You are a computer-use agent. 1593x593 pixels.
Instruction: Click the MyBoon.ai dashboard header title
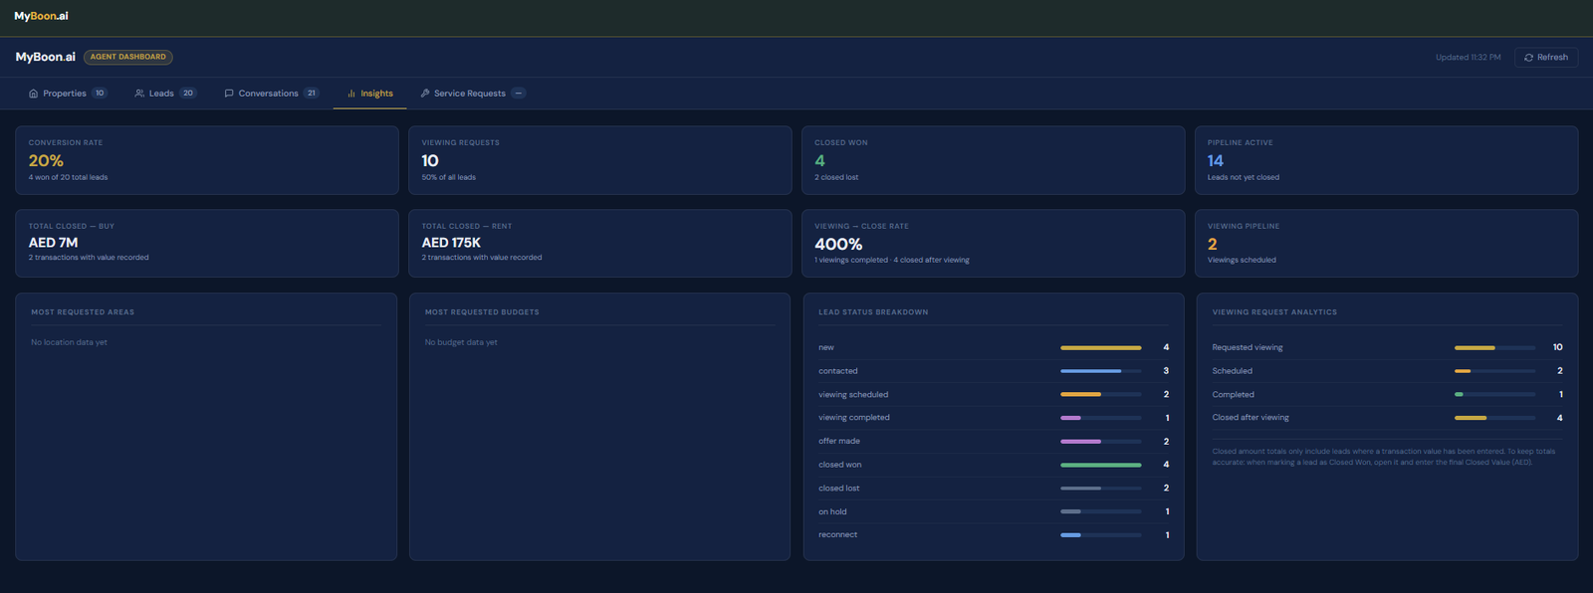(46, 57)
